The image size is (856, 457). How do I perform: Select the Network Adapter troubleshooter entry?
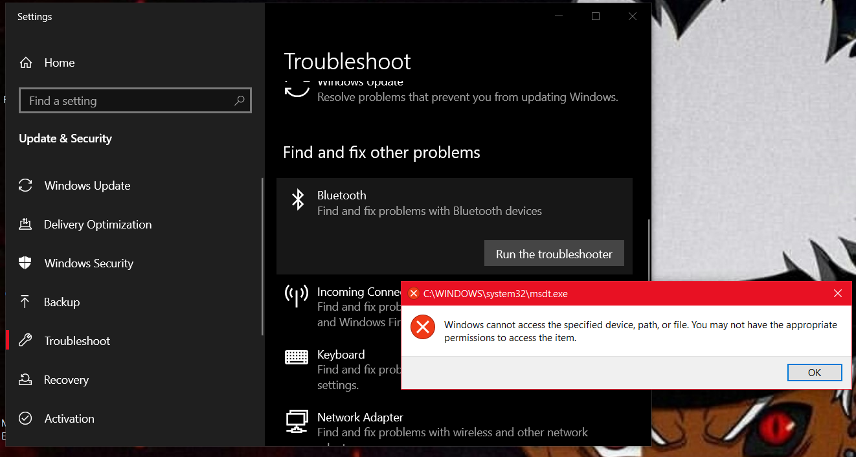click(x=455, y=427)
